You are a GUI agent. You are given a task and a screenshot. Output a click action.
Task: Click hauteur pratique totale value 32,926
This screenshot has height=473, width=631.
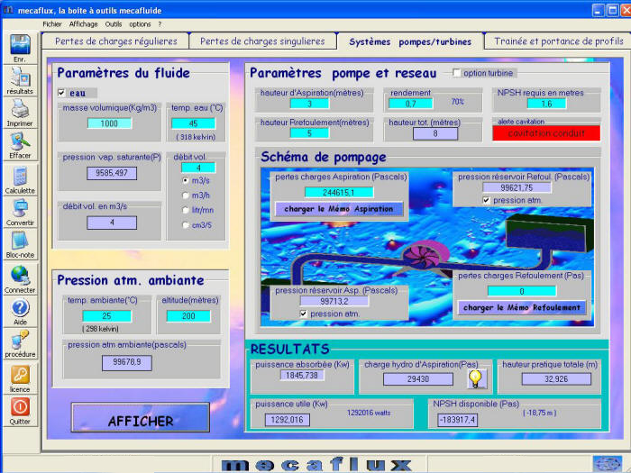click(556, 379)
